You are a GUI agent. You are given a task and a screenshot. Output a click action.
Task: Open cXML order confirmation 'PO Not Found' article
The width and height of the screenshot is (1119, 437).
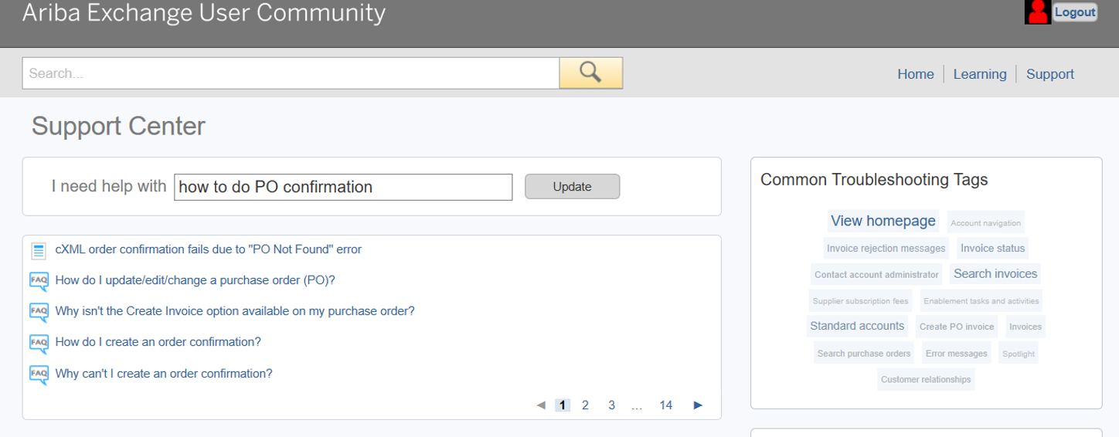(x=209, y=249)
